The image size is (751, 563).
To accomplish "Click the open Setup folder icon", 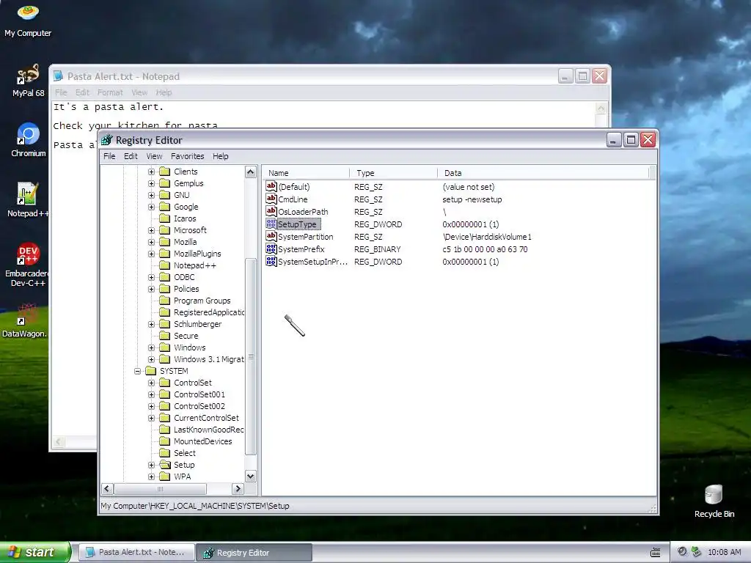I will pyautogui.click(x=165, y=465).
